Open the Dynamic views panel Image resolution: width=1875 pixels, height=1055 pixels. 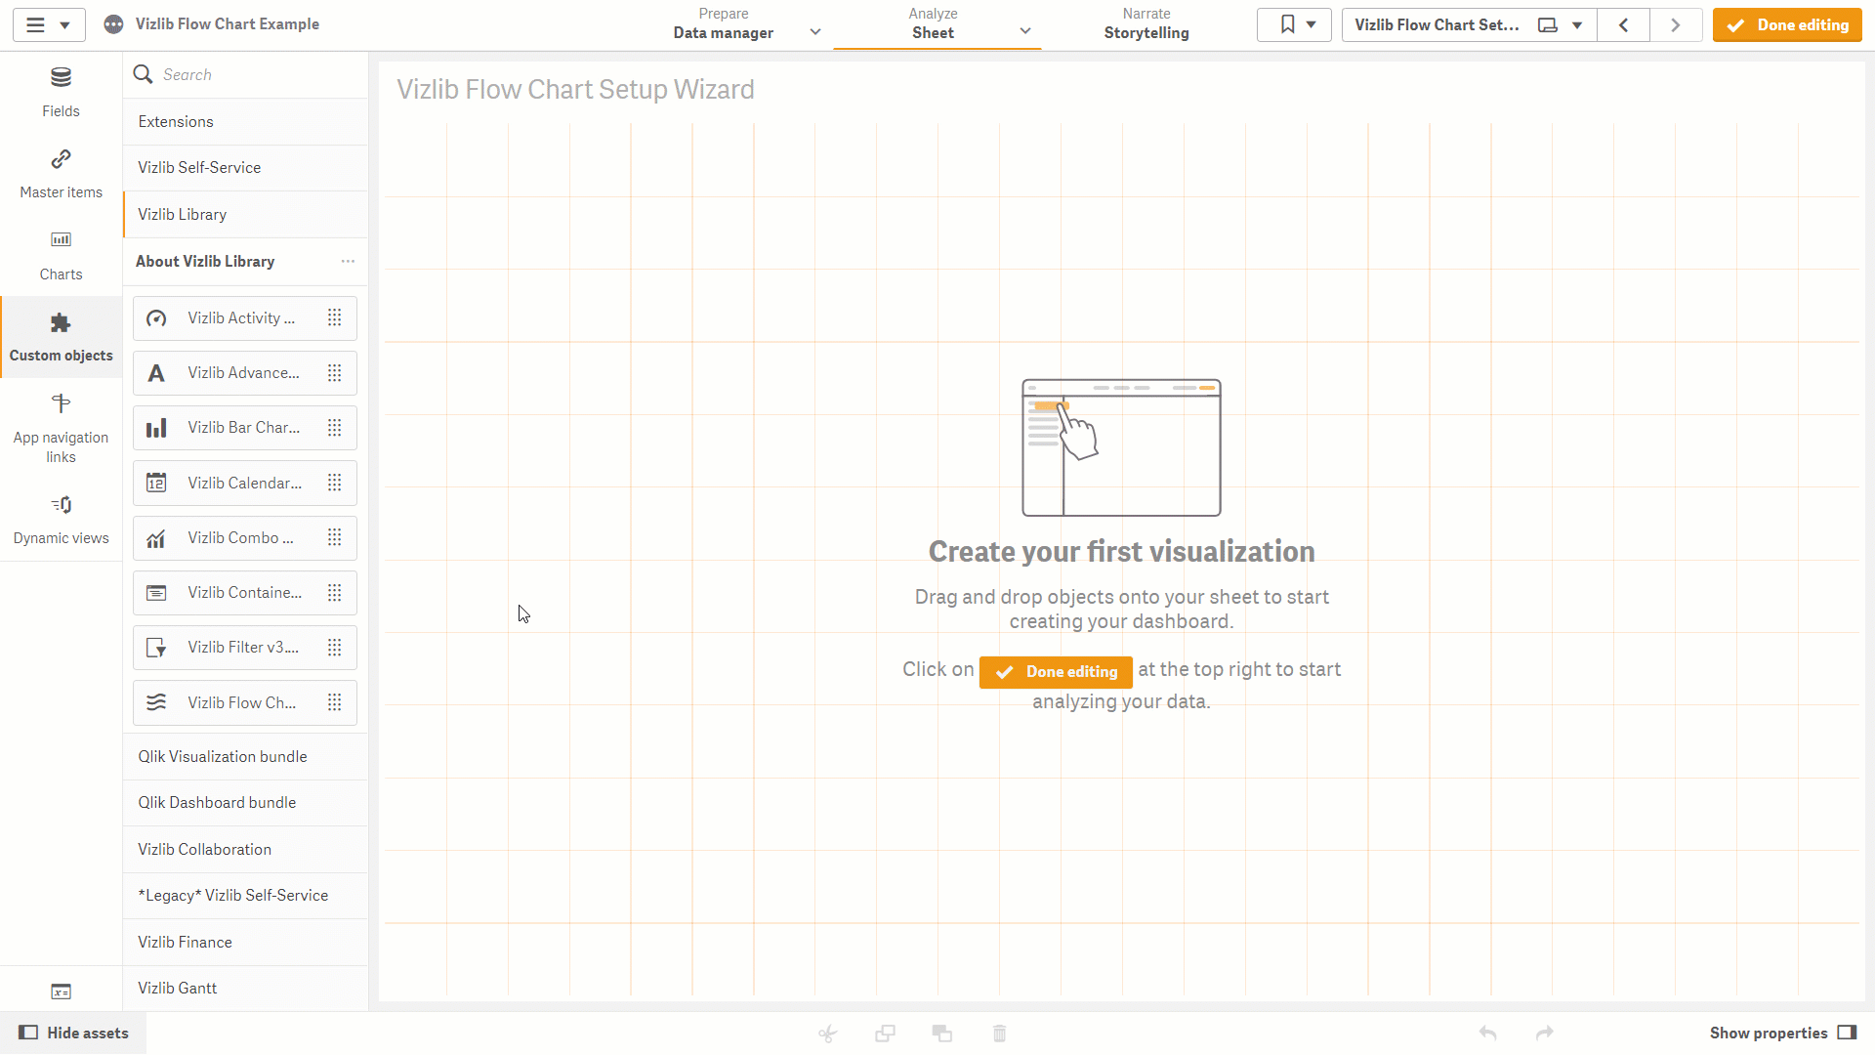click(x=61, y=519)
